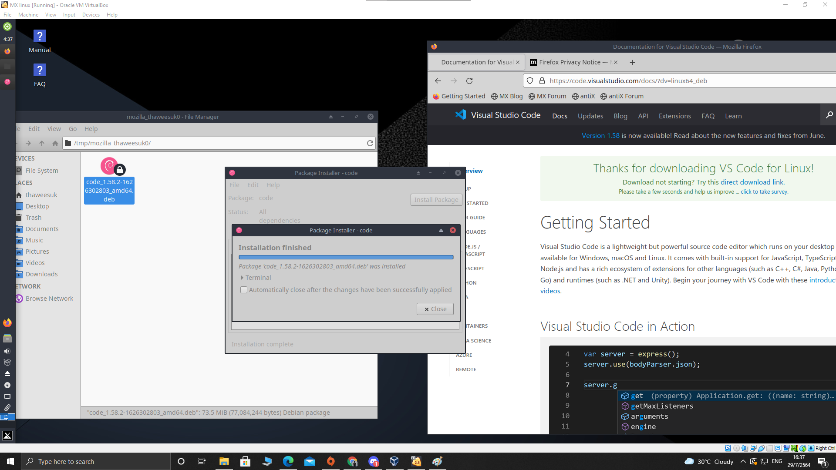Click the tracking protection shield in the address bar
Viewport: 836px width, 470px height.
point(530,81)
